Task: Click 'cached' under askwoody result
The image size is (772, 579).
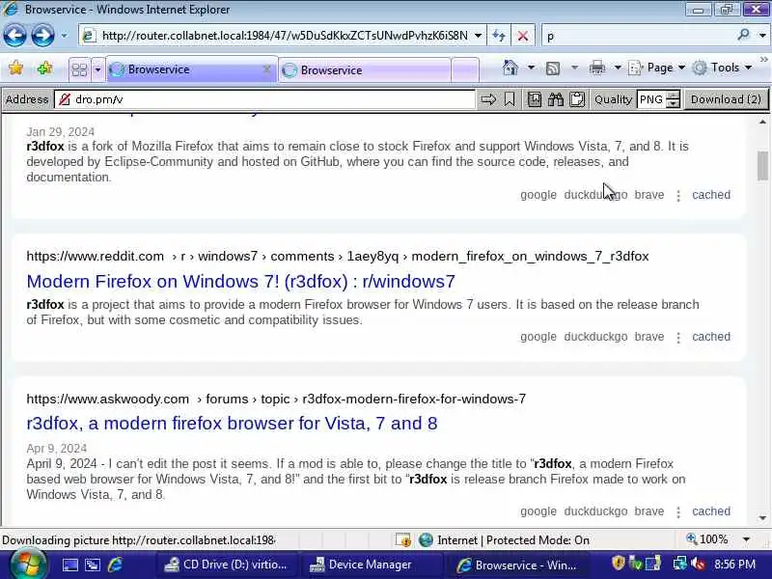Action: pyautogui.click(x=711, y=511)
